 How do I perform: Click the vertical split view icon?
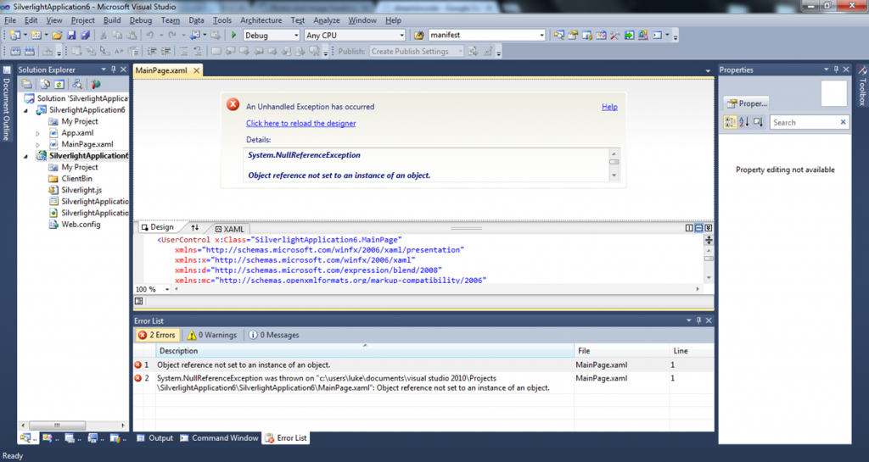[x=689, y=227]
